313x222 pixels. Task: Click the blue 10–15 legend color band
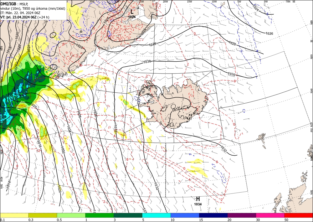[185, 215]
